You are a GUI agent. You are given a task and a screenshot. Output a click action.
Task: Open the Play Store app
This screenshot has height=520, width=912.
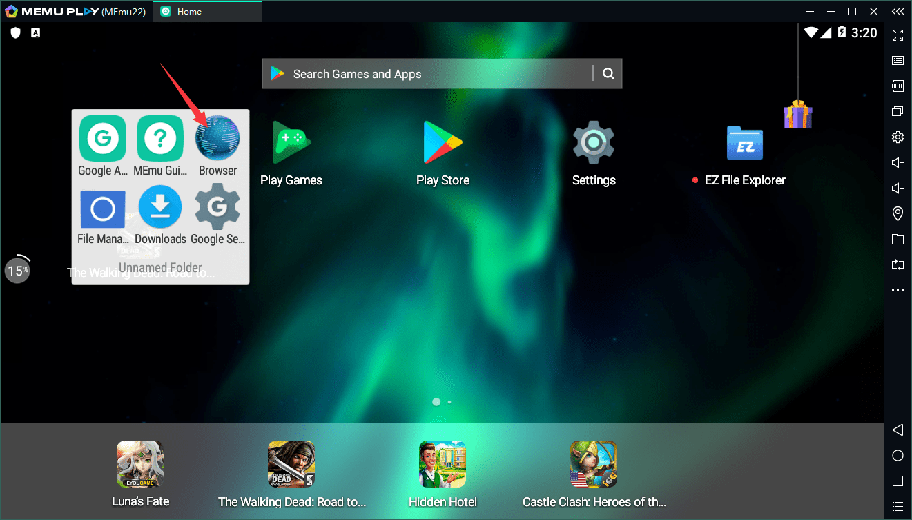pos(443,142)
